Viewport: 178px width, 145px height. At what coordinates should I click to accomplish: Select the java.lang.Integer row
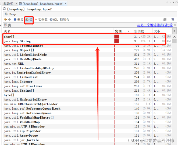point(87,82)
